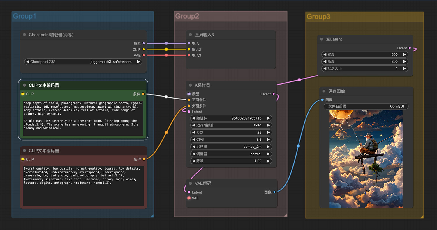Collapse the green CLIP文本编码器 node via title dot
Image resolution: width=437 pixels, height=230 pixels.
24,85
